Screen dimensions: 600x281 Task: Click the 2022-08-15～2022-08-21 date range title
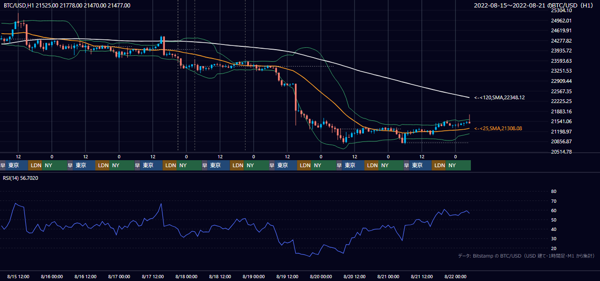click(535, 5)
